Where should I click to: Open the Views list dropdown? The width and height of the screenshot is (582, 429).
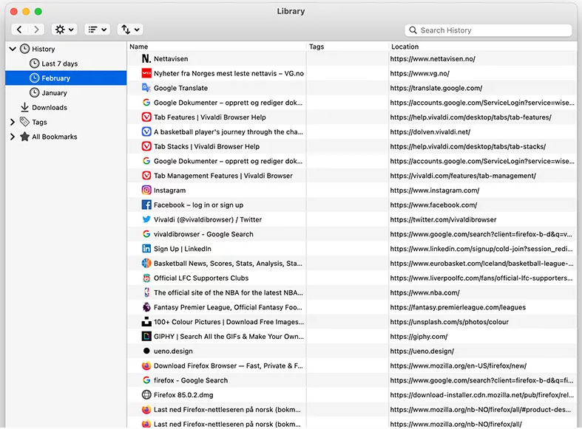(x=97, y=30)
